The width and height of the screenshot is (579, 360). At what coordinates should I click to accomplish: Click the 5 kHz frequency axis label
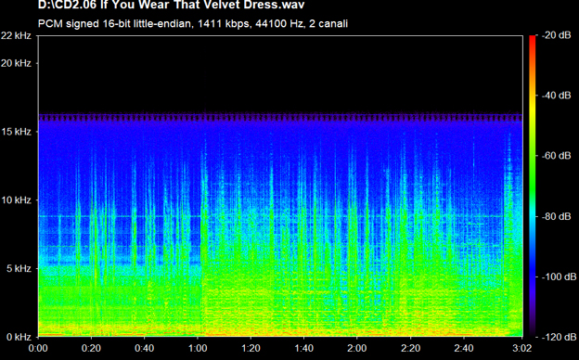pos(19,268)
